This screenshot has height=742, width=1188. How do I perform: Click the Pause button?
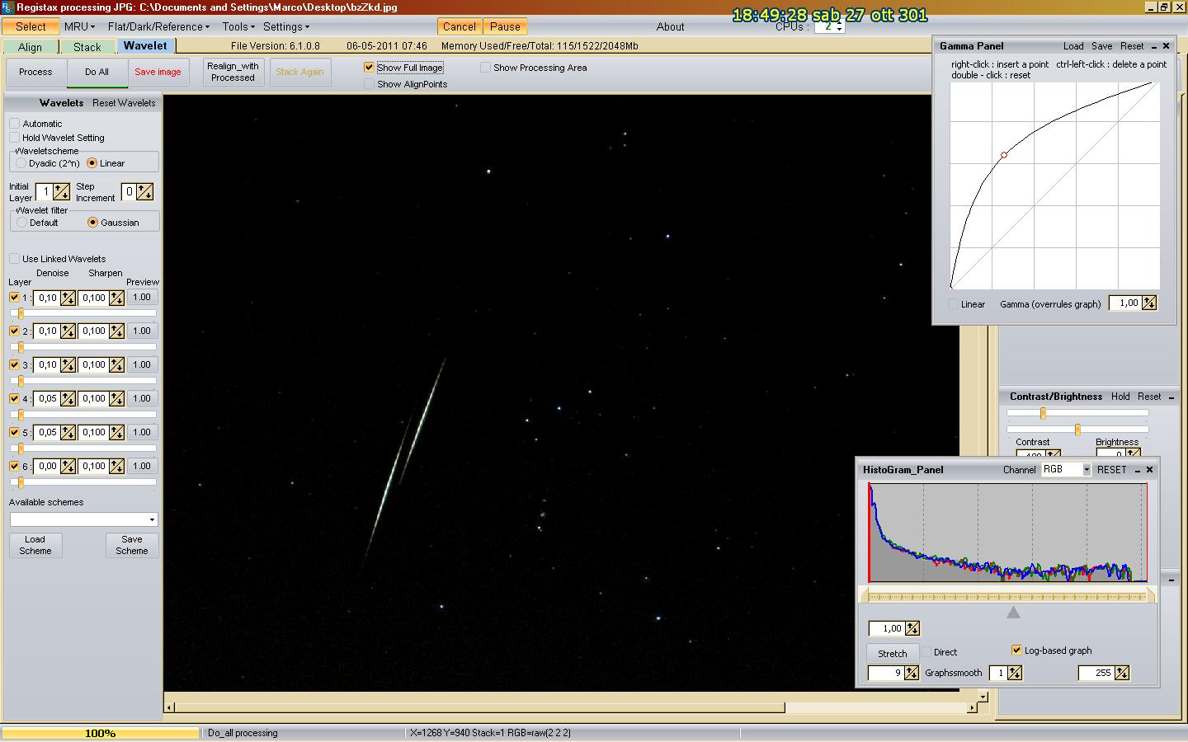point(505,26)
